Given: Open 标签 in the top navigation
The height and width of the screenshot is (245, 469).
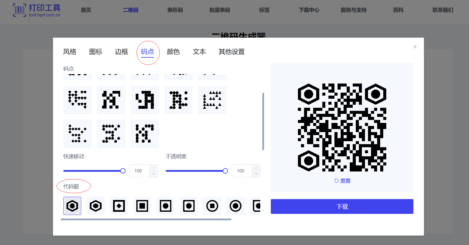Looking at the screenshot, I should (x=264, y=10).
